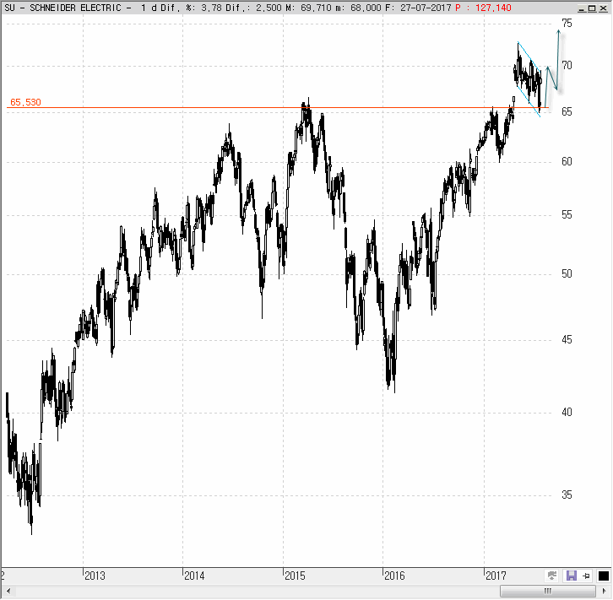Click the 2015 label on time axis

click(295, 576)
